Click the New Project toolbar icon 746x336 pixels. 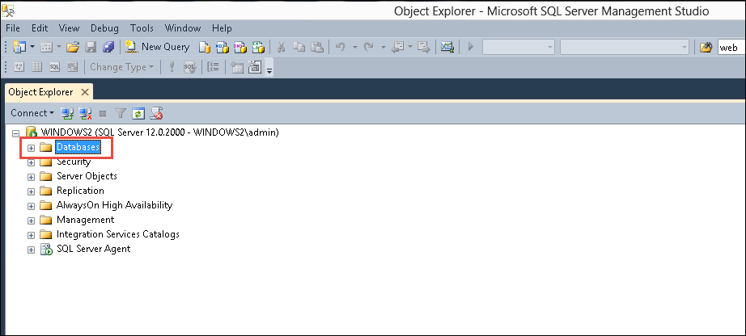pyautogui.click(x=19, y=47)
